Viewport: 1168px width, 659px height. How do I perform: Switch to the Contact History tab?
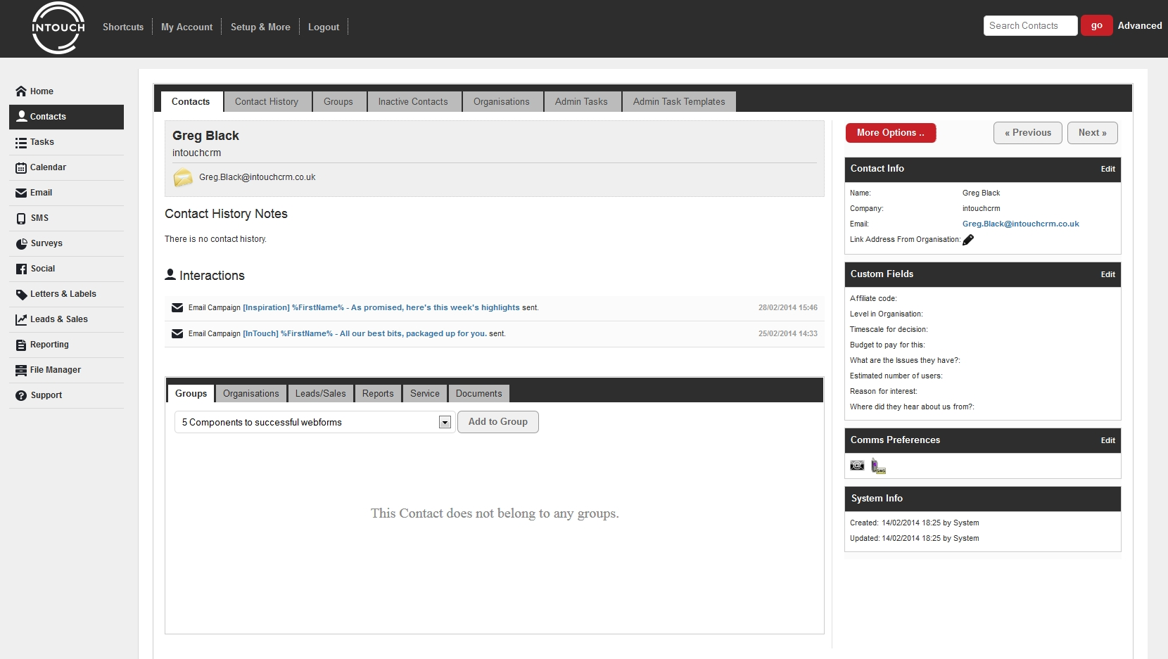[x=267, y=101]
